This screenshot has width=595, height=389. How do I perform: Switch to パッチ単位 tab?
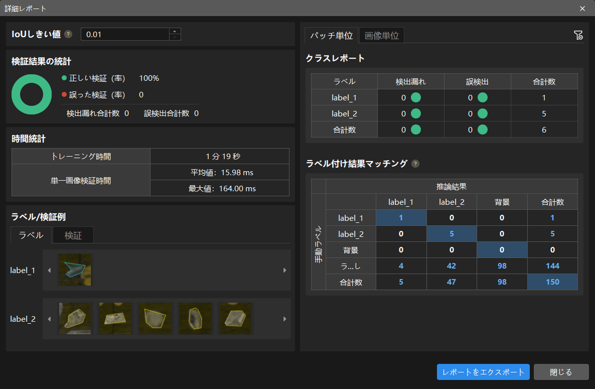tap(331, 35)
